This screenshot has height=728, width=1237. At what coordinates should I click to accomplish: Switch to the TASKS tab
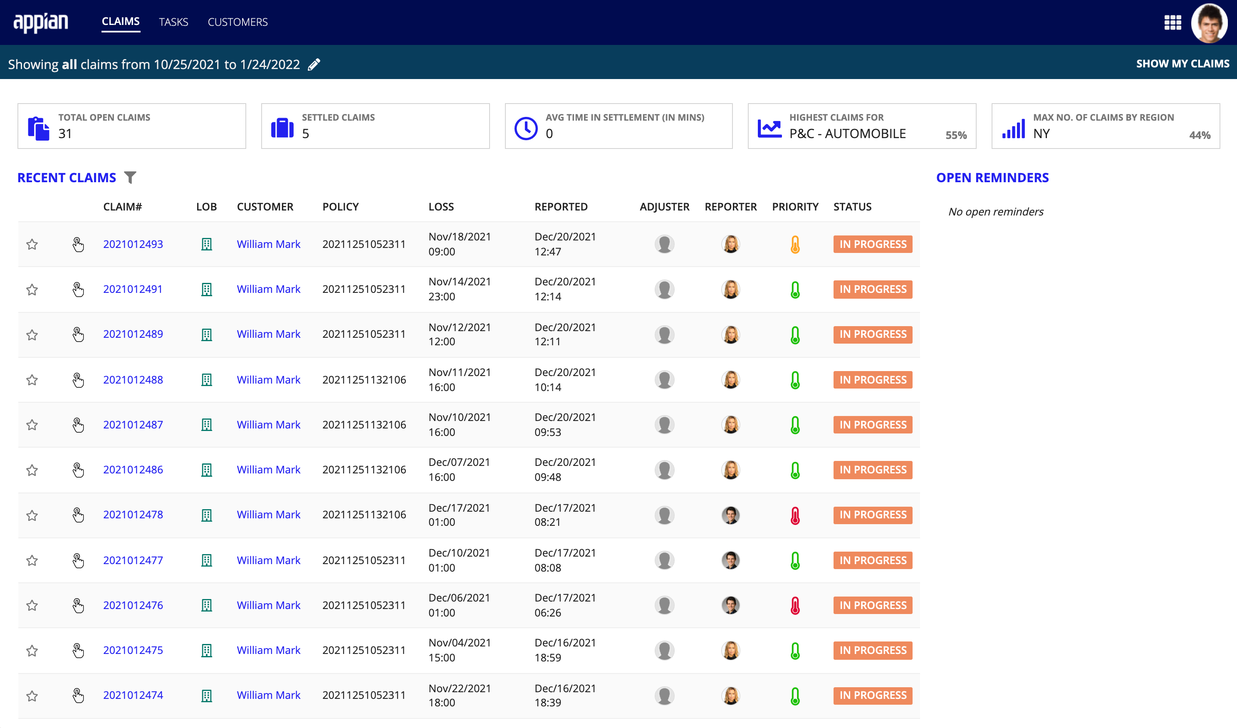coord(172,22)
